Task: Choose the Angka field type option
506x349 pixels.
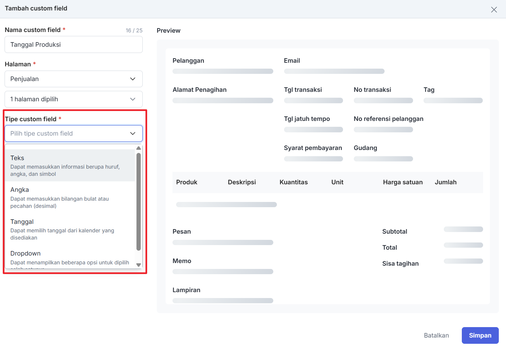Action: click(x=70, y=197)
